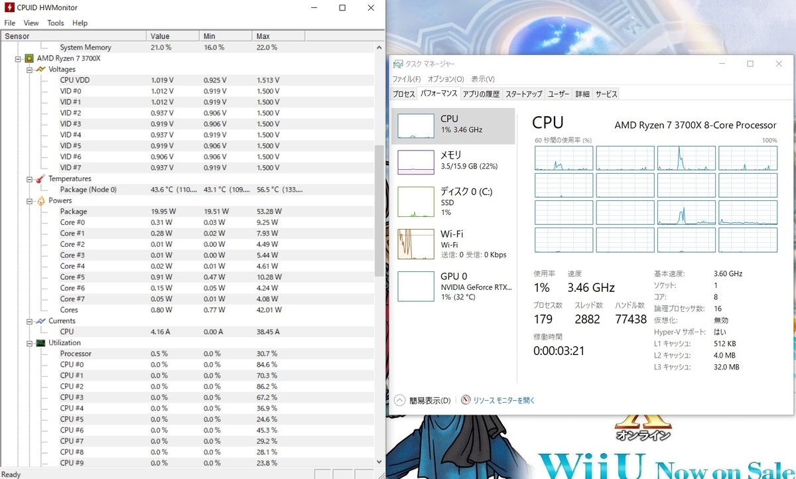Image resolution: width=796 pixels, height=479 pixels.
Task: Open the Help menu in HWMonitor
Action: pyautogui.click(x=80, y=23)
